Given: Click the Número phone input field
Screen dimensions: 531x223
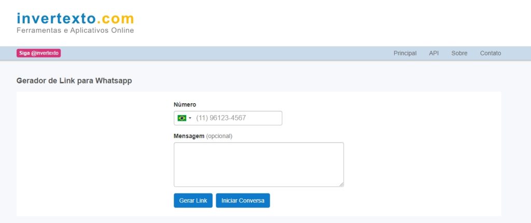Looking at the screenshot, I should click(x=228, y=118).
